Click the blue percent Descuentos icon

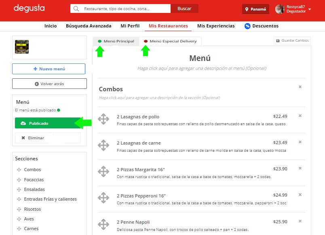pos(247,26)
